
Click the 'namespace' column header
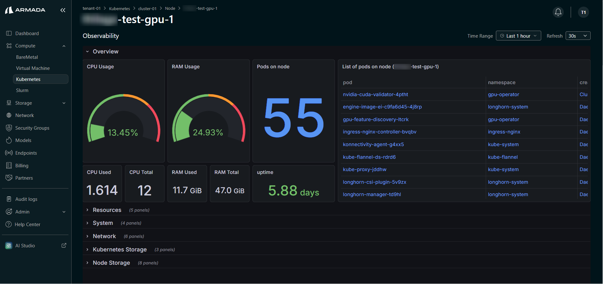pyautogui.click(x=502, y=83)
